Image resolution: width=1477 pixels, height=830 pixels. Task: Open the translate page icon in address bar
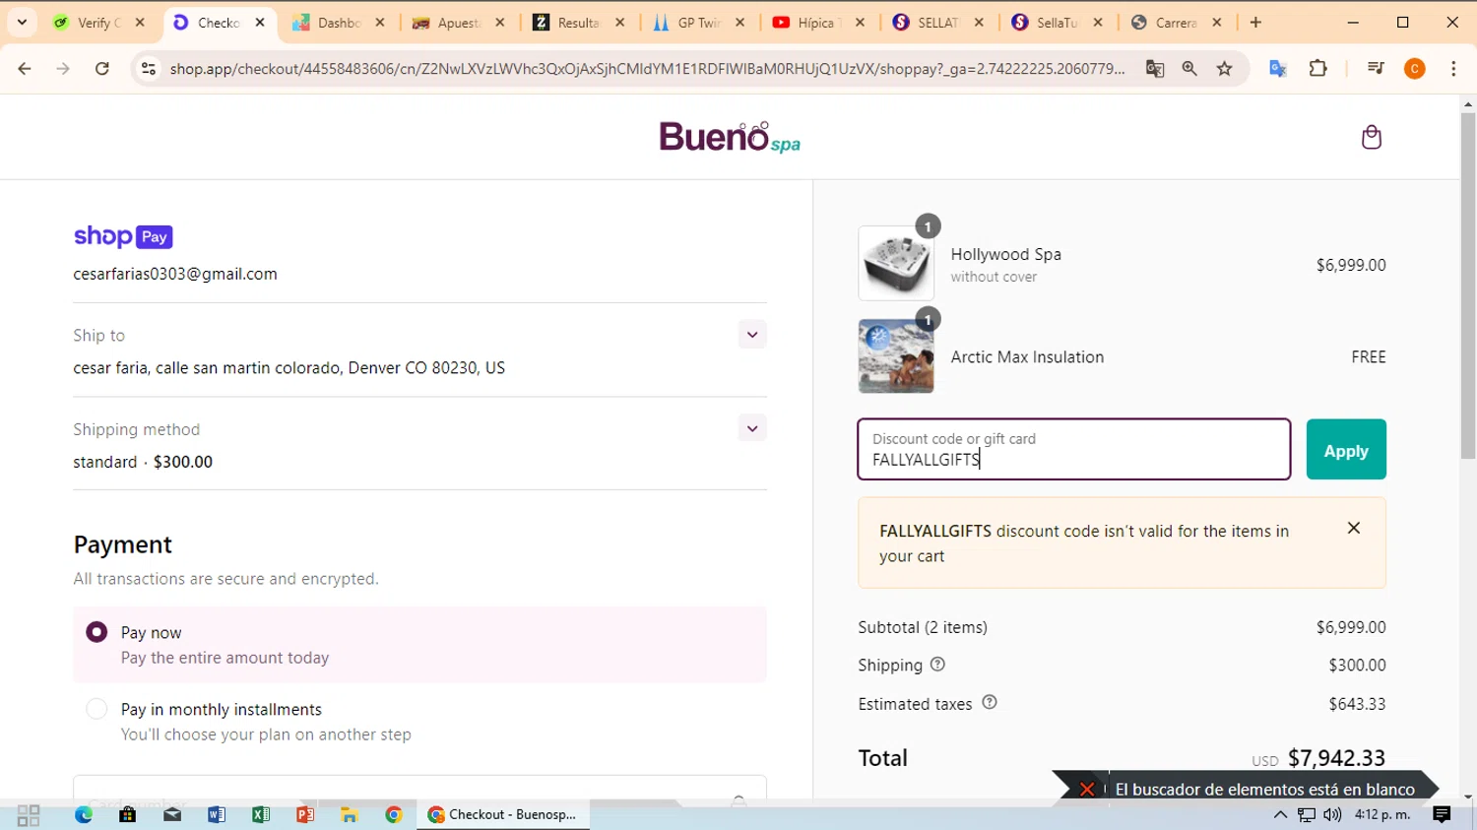(1155, 68)
